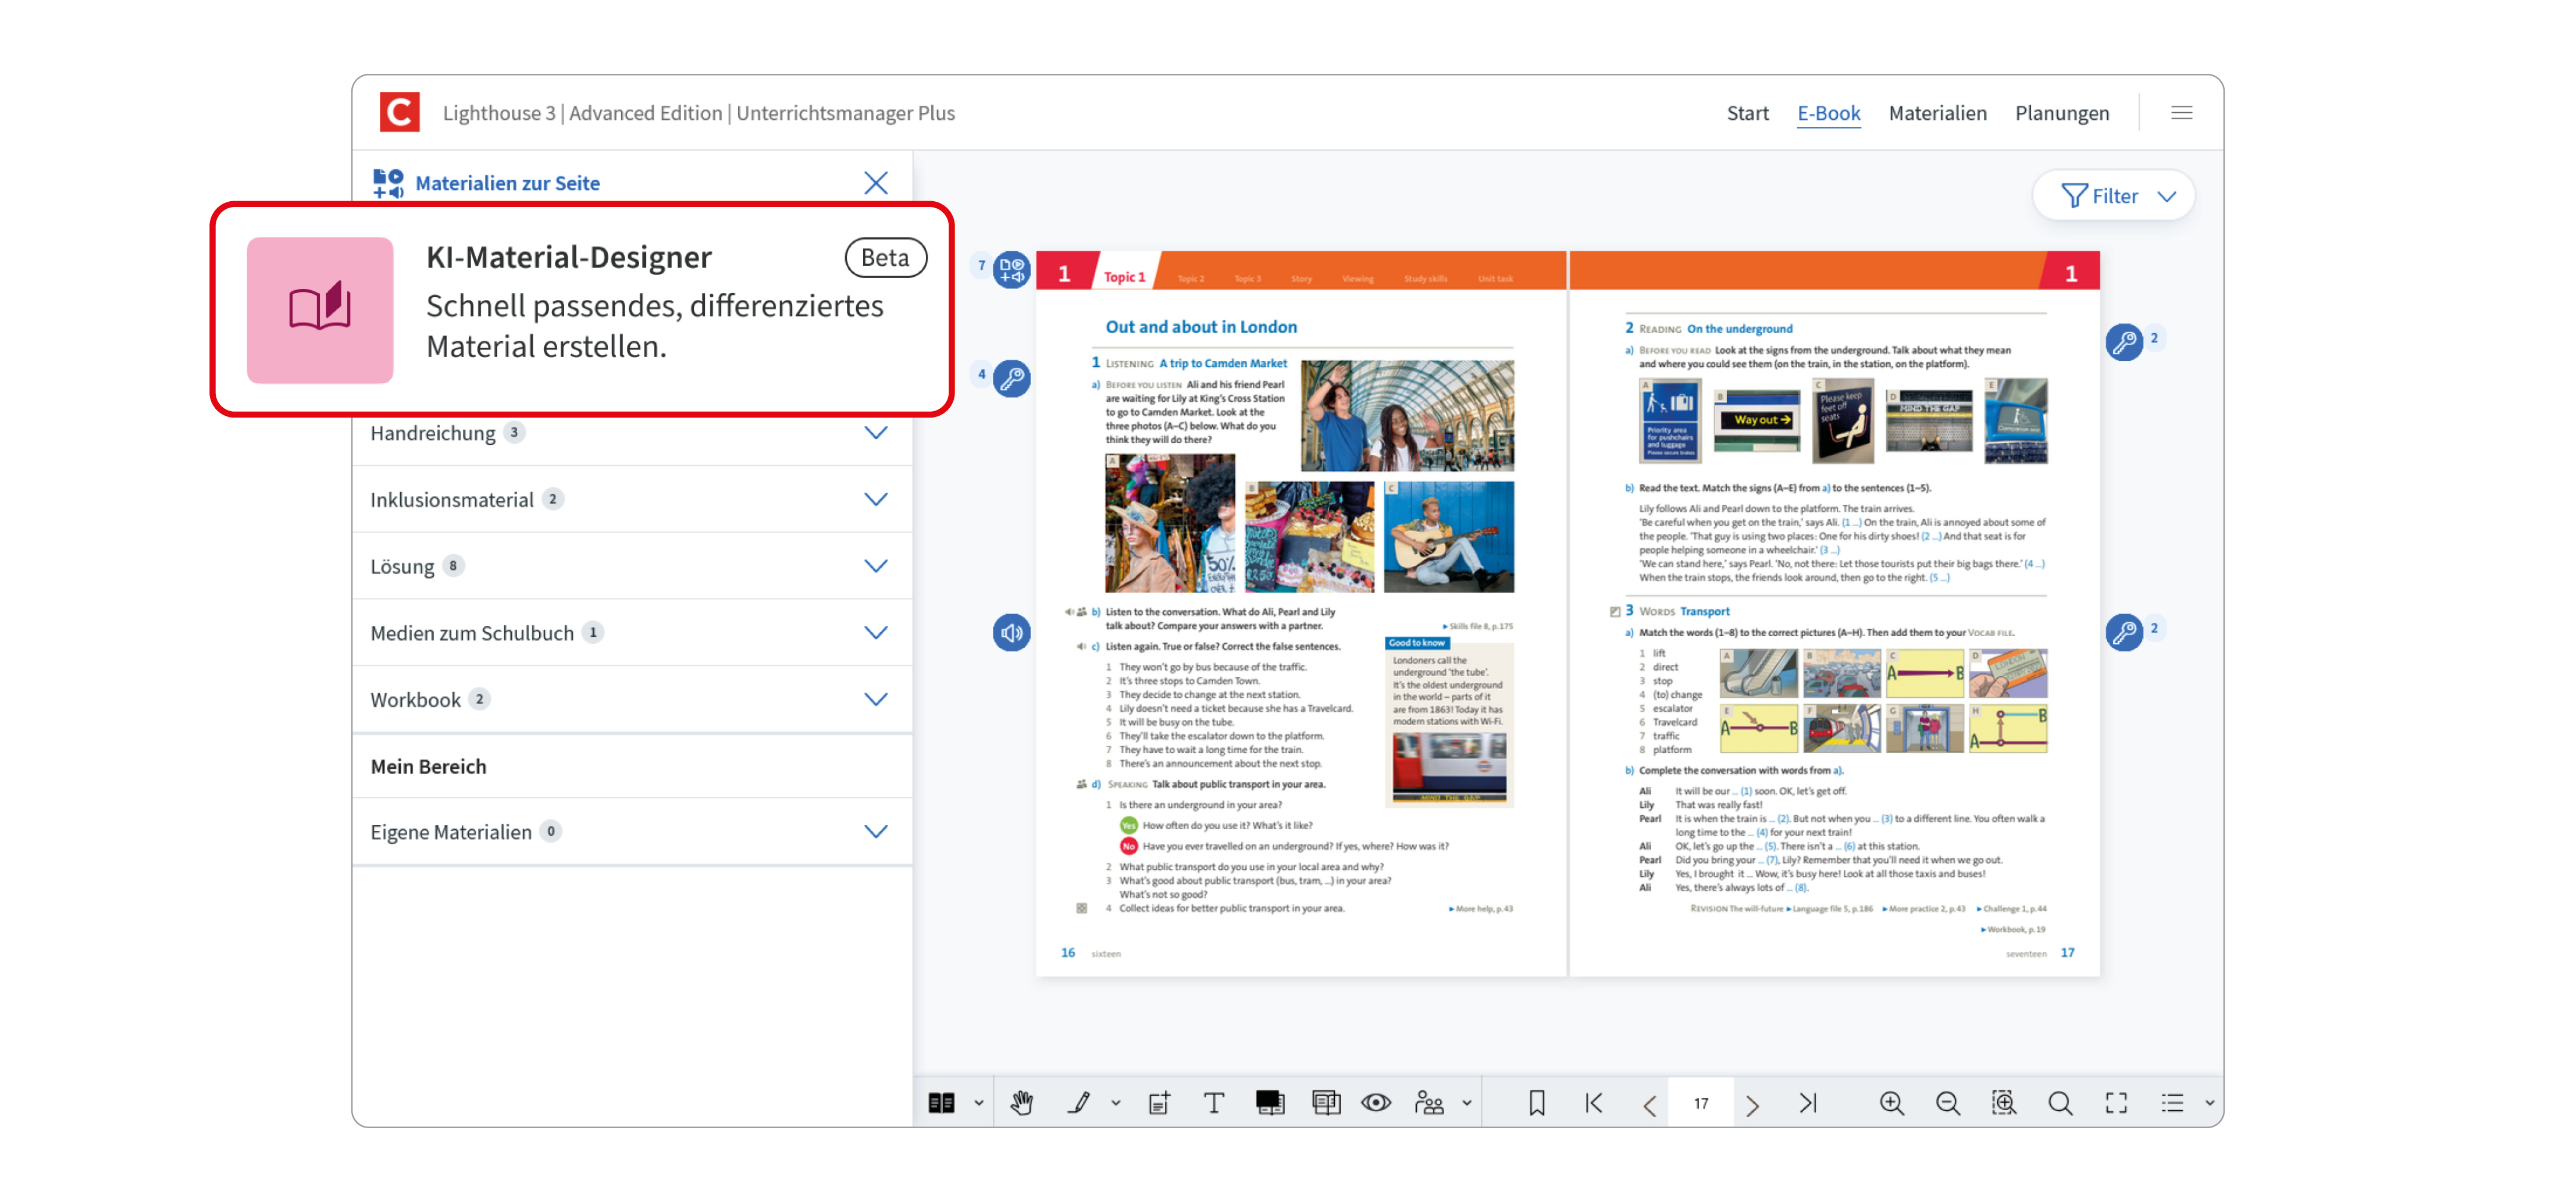Screen dimensions: 2576x1202
Task: Select the Hand tool in the toolbar
Action: click(x=1021, y=1102)
